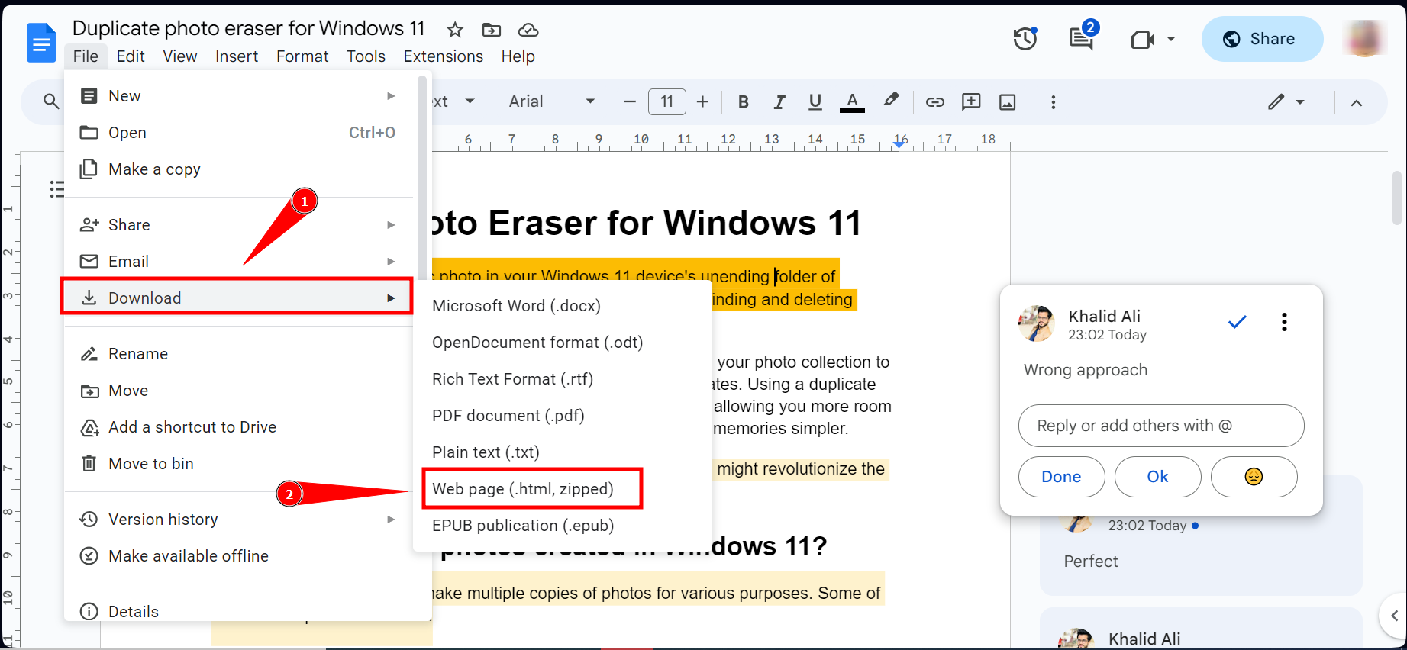Open comment options three dots
The height and width of the screenshot is (650, 1407).
pyautogui.click(x=1284, y=322)
